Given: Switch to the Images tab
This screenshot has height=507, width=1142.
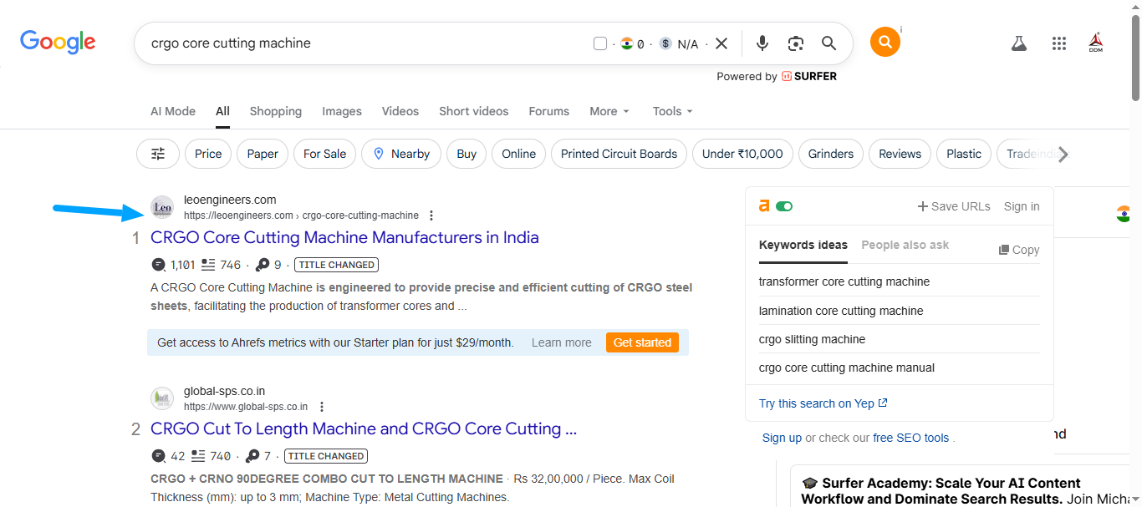Looking at the screenshot, I should (x=342, y=111).
